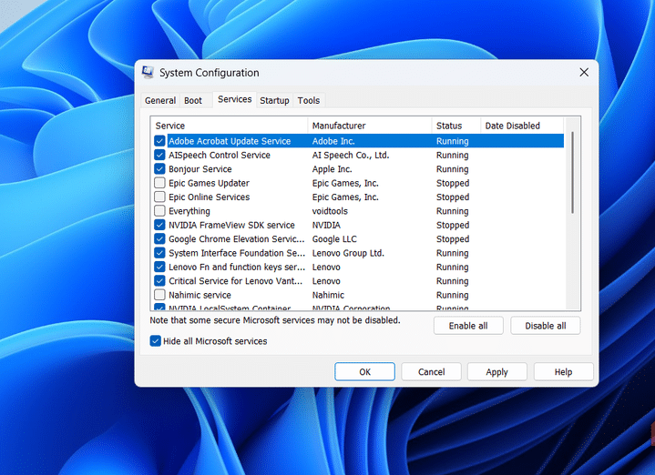655x475 pixels.
Task: Uncheck Adobe Acrobat Update Service
Action: pyautogui.click(x=159, y=141)
